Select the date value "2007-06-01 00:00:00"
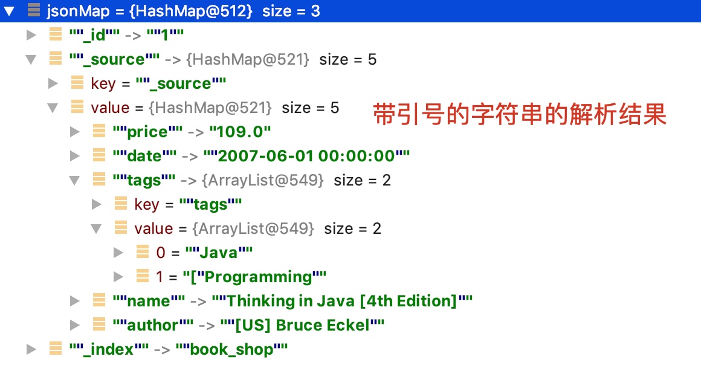The width and height of the screenshot is (701, 365). (x=307, y=156)
